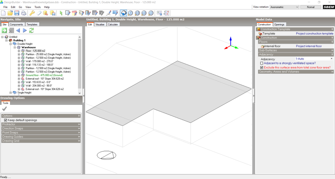Switch to the Visualise tab
The image size is (335, 179).
(100, 24)
